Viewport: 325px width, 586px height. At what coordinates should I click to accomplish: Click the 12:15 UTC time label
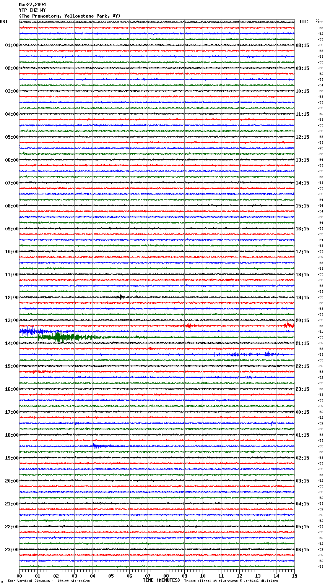point(302,137)
